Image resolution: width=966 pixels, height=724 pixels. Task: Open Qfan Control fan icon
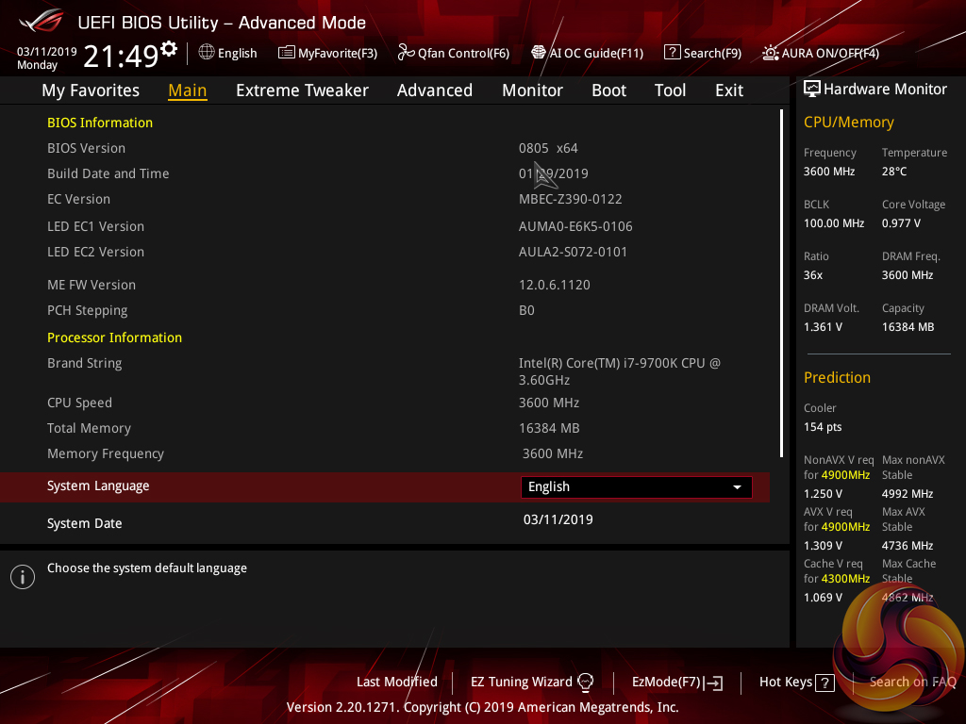[406, 53]
